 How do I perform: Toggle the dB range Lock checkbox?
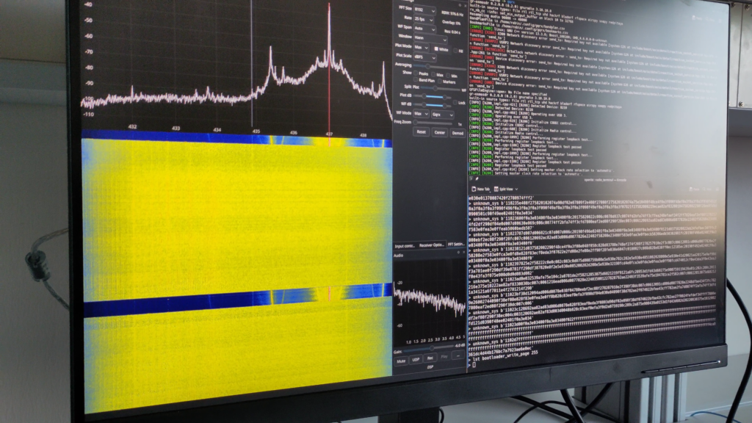(x=455, y=103)
